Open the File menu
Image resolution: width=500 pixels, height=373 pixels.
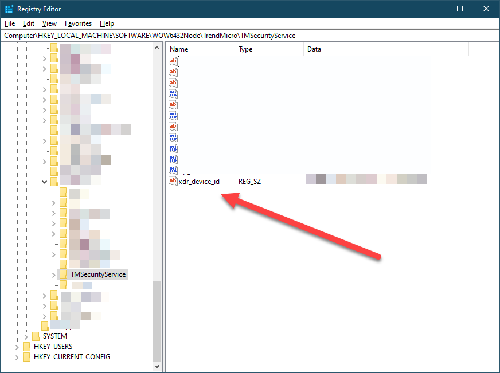click(10, 23)
